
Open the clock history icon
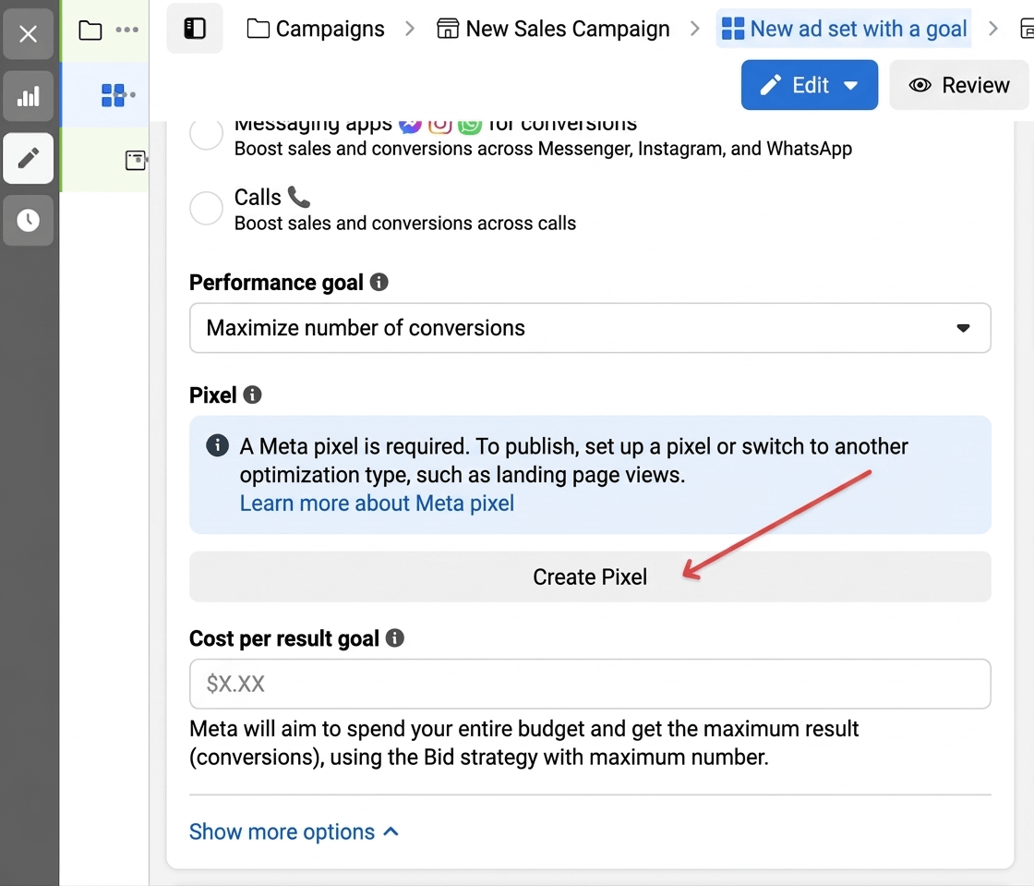point(29,220)
